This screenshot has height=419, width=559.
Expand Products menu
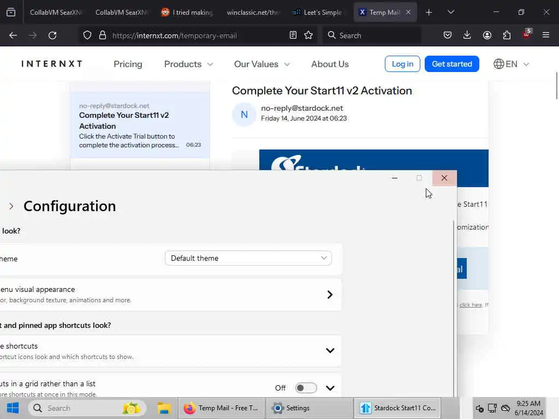coord(188,64)
